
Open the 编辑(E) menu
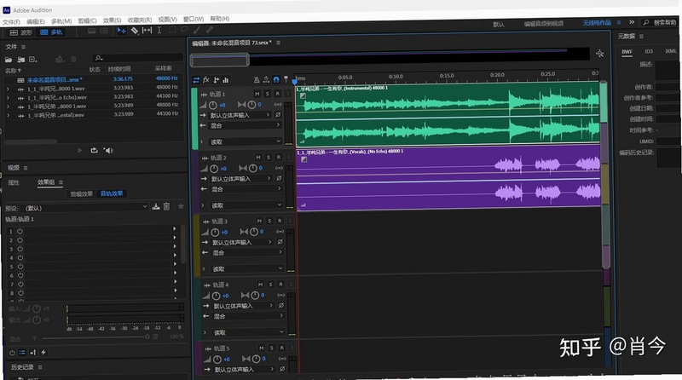pos(36,21)
